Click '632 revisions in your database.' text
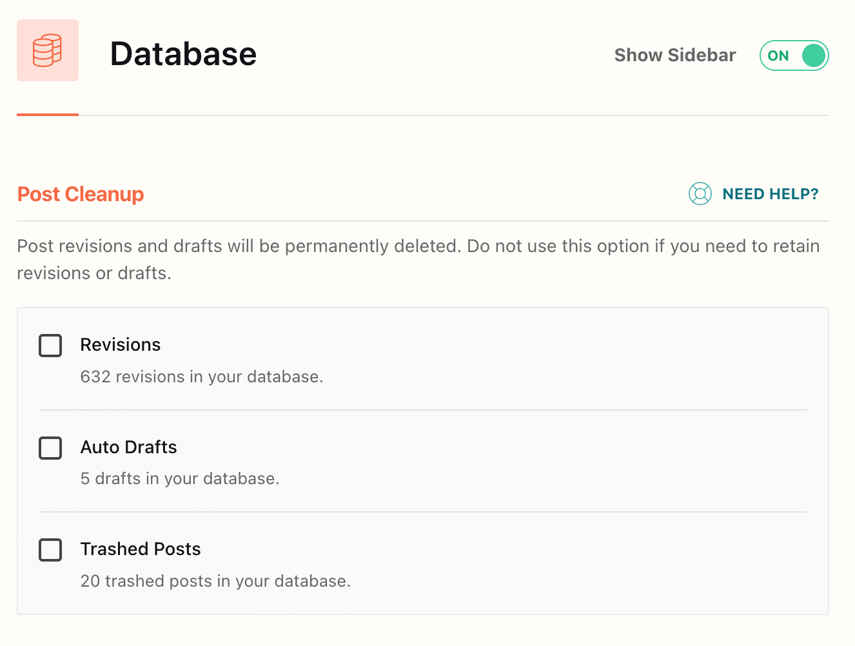855x646 pixels. pos(202,377)
